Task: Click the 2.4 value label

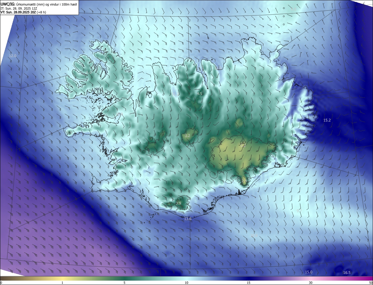Action: [244, 181]
